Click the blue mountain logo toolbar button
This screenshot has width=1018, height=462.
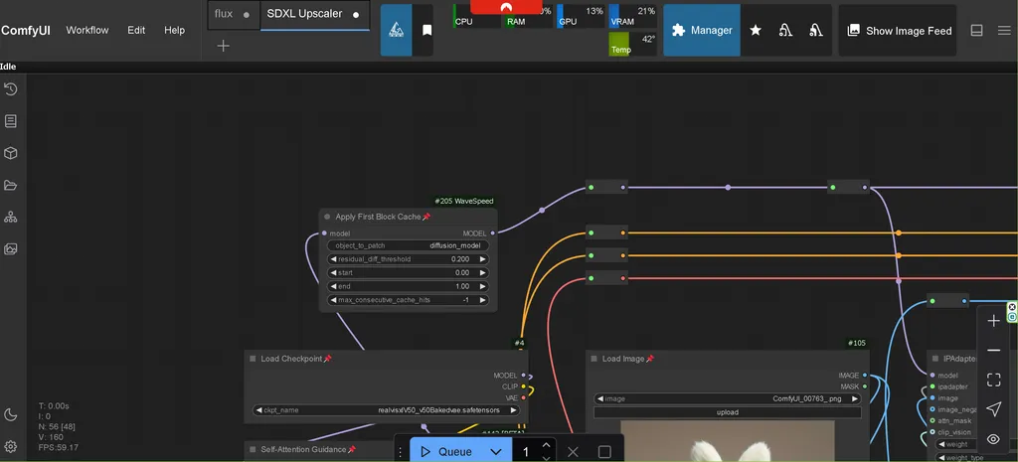click(x=396, y=30)
